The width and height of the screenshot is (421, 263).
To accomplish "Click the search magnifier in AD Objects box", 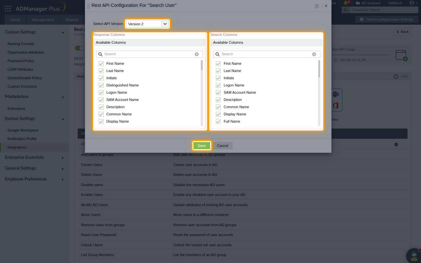I will 346,10.
